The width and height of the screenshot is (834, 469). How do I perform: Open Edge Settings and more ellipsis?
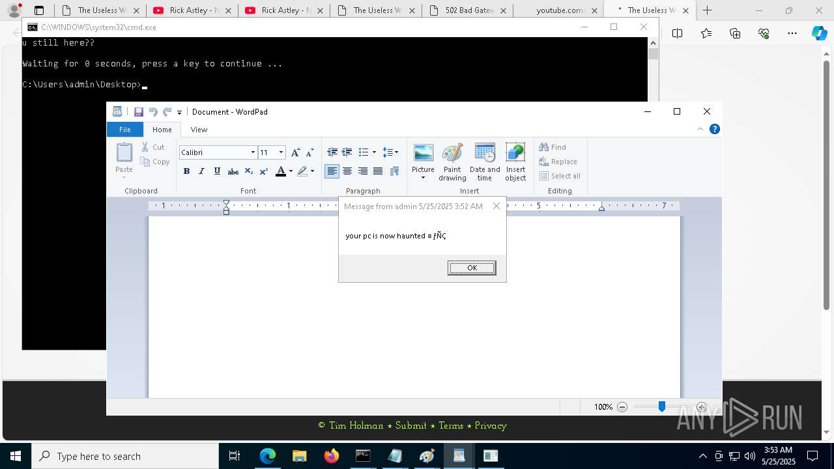(792, 33)
